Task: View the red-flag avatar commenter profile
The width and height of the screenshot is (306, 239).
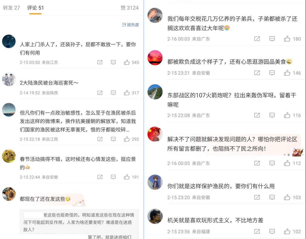Action: click(155, 134)
